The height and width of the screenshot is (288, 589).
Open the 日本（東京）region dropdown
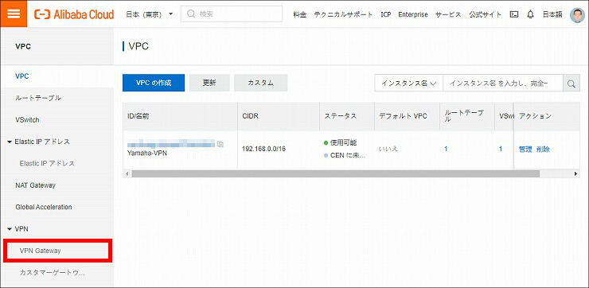150,14
